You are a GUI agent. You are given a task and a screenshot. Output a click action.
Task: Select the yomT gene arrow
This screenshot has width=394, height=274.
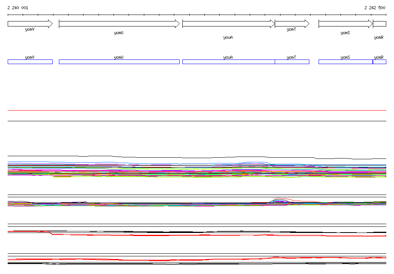tap(292, 24)
